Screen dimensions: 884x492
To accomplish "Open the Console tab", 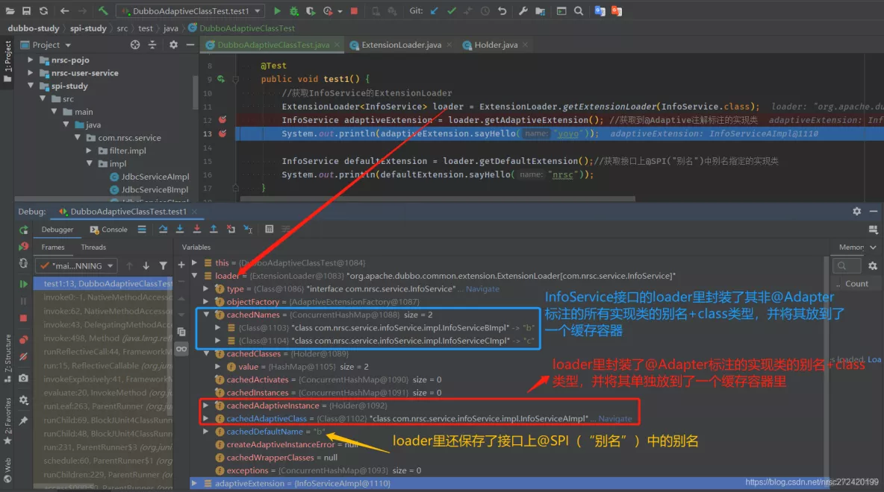I will tap(109, 229).
